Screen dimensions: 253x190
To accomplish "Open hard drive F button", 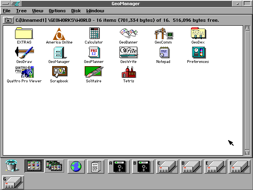I will click(x=239, y=166).
